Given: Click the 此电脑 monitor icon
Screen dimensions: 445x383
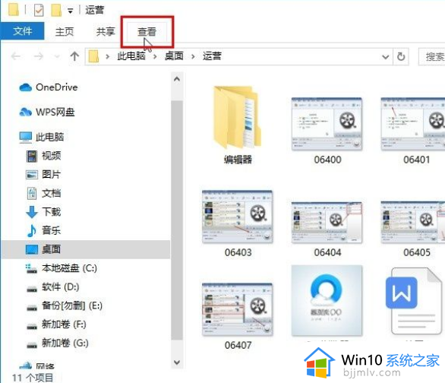Looking at the screenshot, I should point(26,138).
